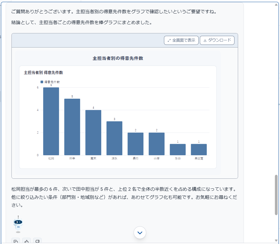280x244 pixels.
Task: Select the bar above 水谷
Action: [178, 150]
